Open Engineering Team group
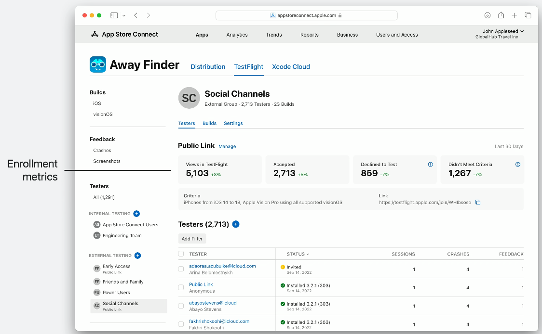This screenshot has height=334, width=542. 118,236
